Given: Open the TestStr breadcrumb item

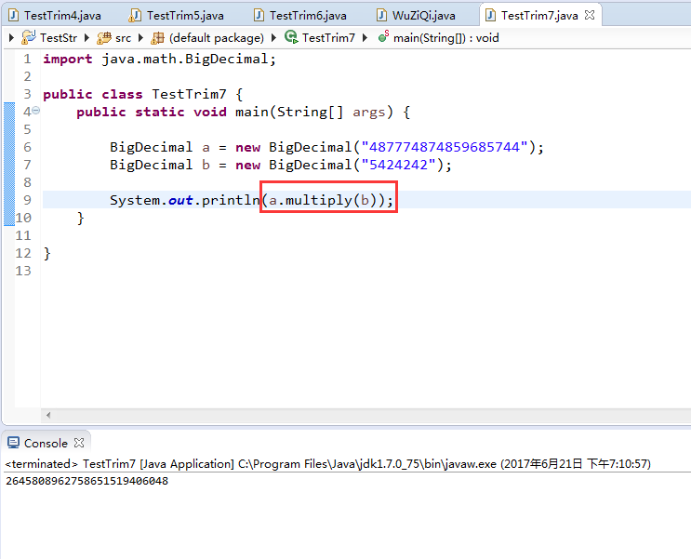Looking at the screenshot, I should click(x=59, y=38).
